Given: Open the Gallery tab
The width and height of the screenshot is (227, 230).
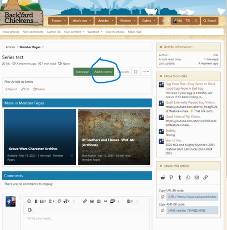Looking at the screenshot, I should point(146,20).
